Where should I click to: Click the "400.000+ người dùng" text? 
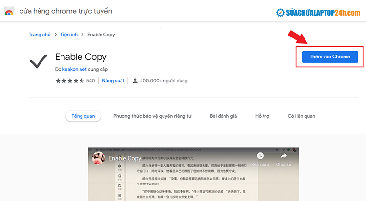pos(163,81)
